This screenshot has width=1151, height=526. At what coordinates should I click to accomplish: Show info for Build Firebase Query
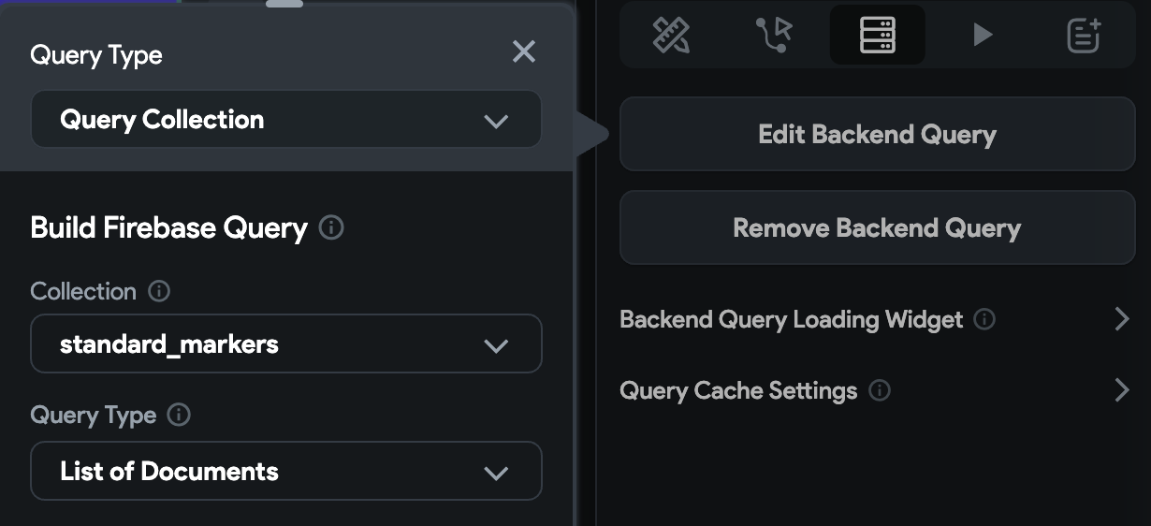331,227
